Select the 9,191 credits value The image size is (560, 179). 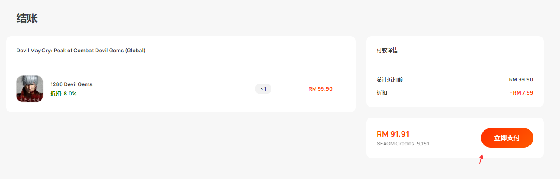pyautogui.click(x=423, y=143)
